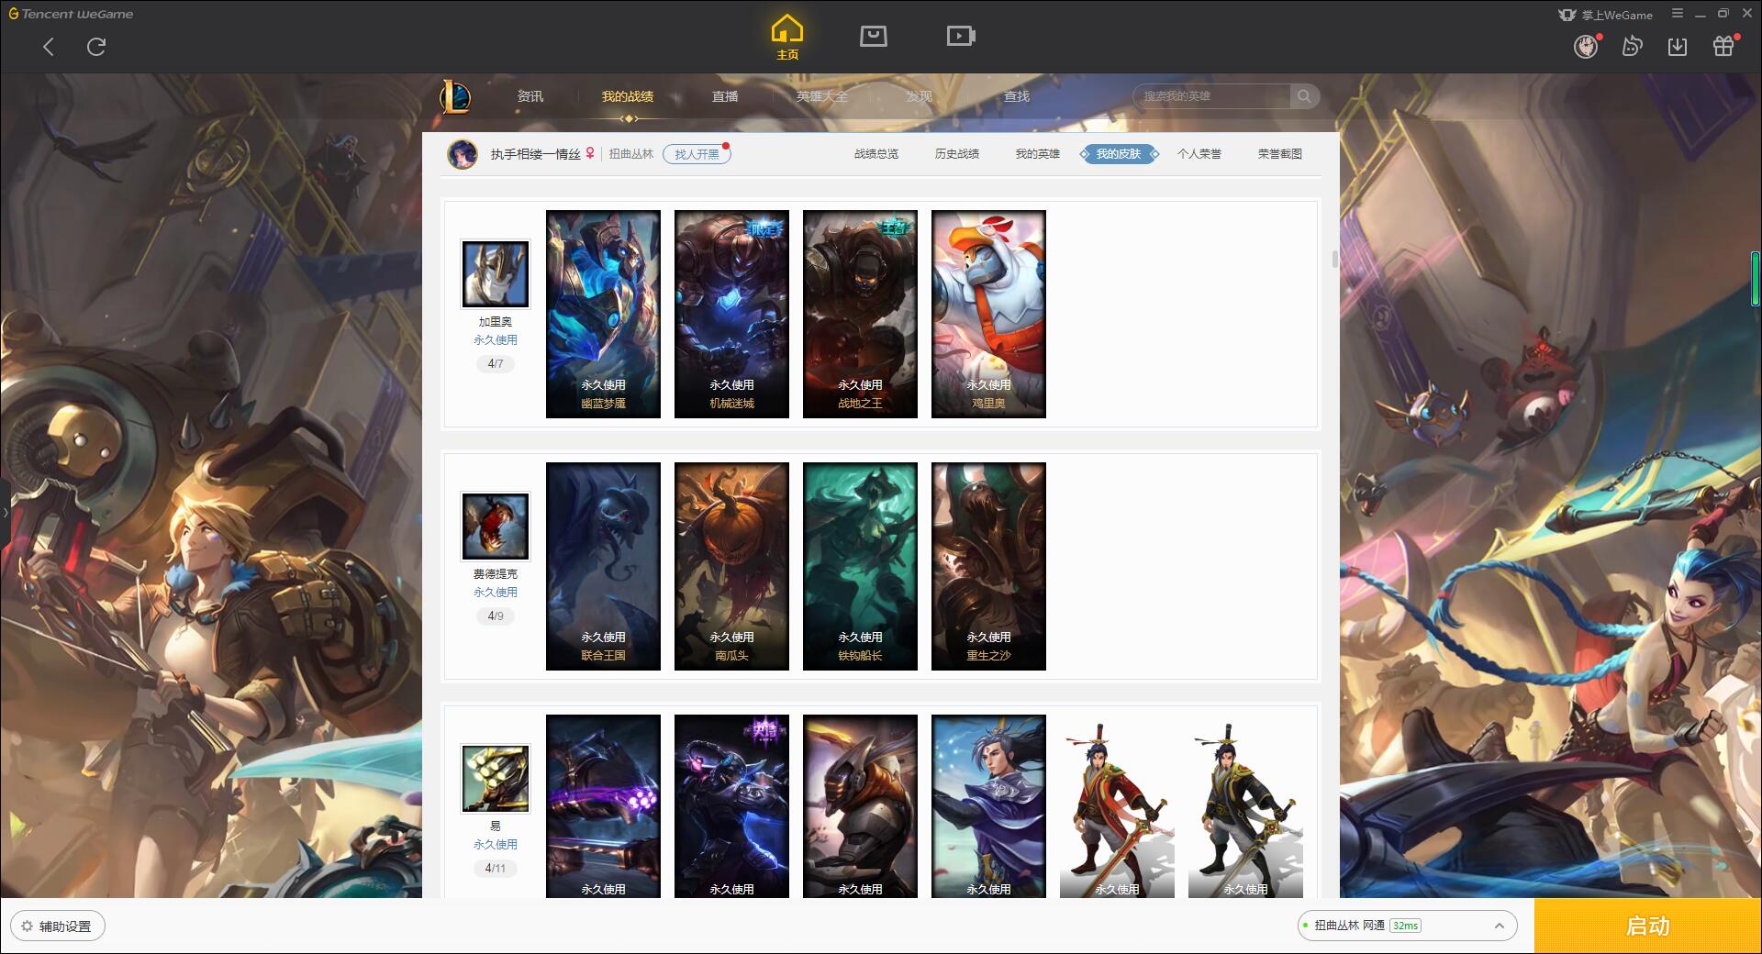This screenshot has width=1762, height=954.
Task: Open the 鸡里奥 skin thumbnail
Action: (988, 314)
